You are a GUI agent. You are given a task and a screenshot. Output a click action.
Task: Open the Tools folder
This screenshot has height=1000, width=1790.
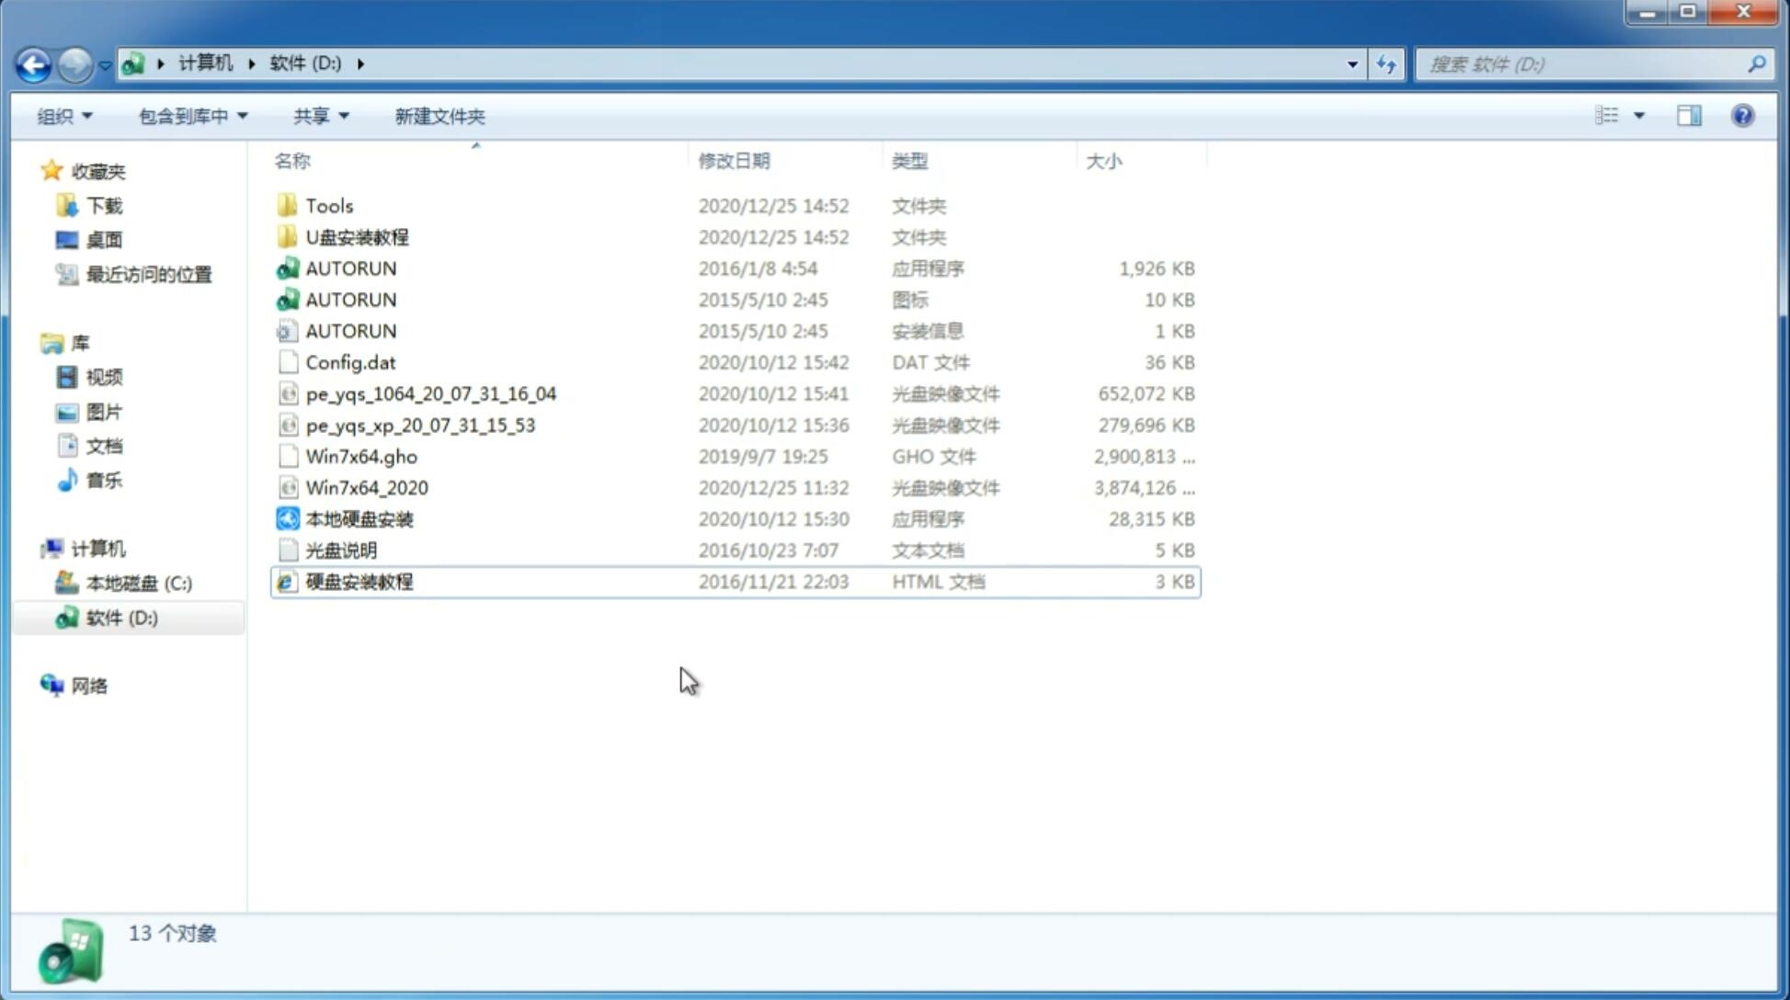328,205
